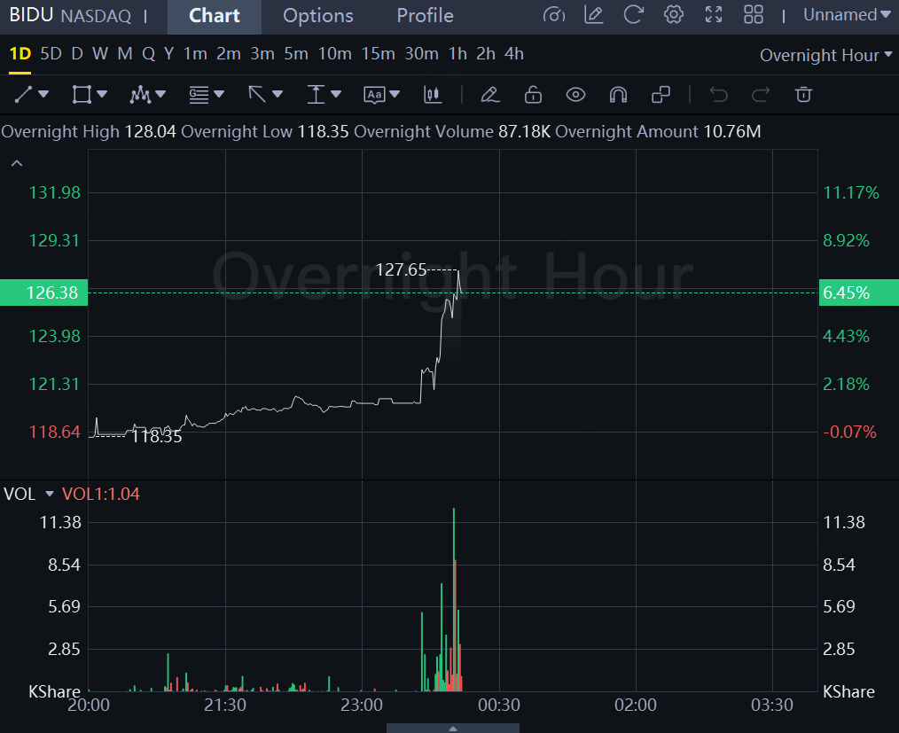Click the BIDU ticker symbol
Image resolution: width=899 pixels, height=733 pixels.
click(31, 15)
